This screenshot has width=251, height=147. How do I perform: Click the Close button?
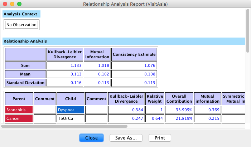(91, 138)
